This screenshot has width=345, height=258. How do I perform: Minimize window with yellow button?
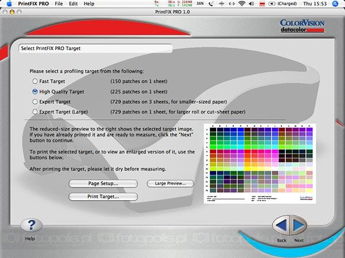(12, 12)
